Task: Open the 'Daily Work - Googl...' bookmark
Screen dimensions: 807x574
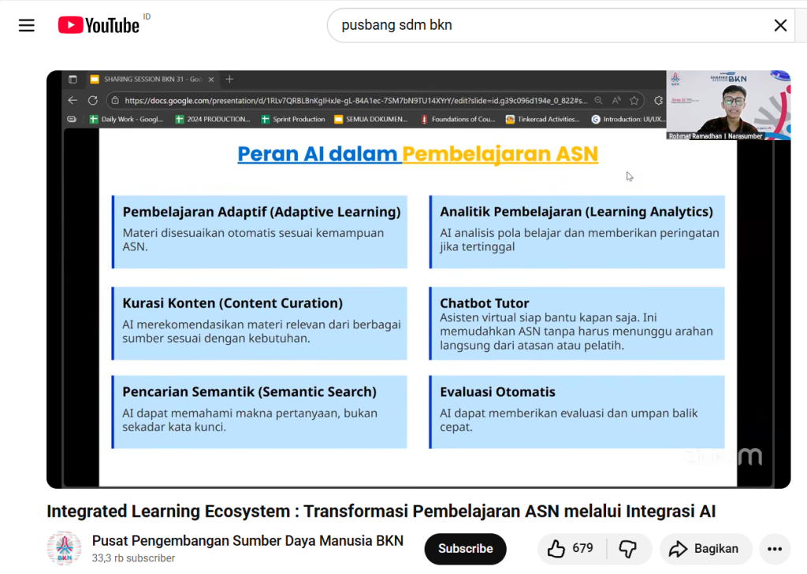Action: (x=126, y=120)
